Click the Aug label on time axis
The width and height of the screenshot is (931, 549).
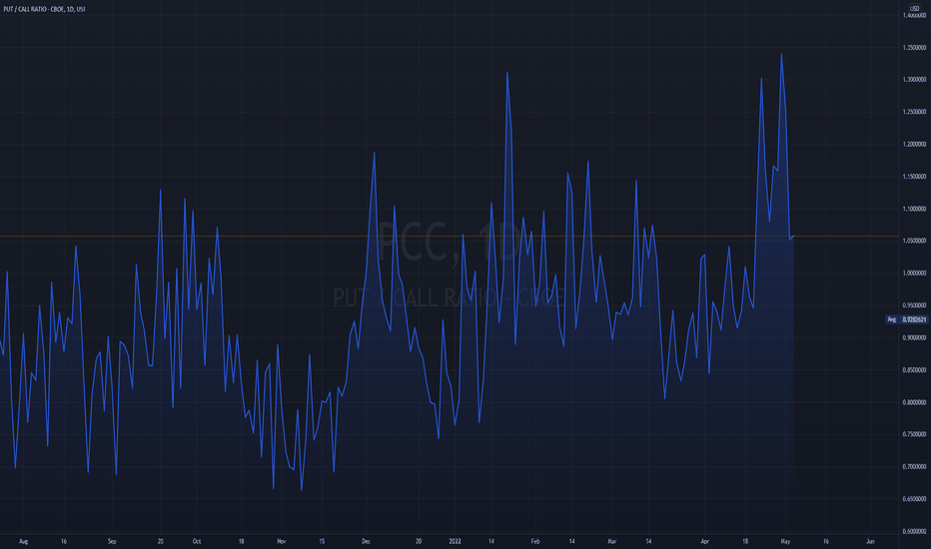tap(23, 541)
